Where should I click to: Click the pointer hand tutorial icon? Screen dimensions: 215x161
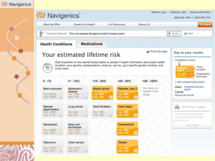(47, 67)
